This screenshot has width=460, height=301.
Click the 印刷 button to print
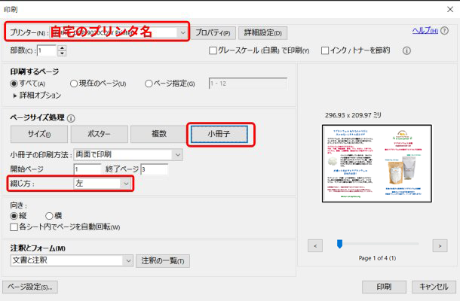(x=383, y=287)
